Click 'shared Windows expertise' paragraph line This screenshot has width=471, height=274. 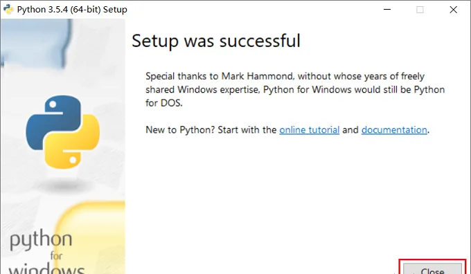click(295, 89)
